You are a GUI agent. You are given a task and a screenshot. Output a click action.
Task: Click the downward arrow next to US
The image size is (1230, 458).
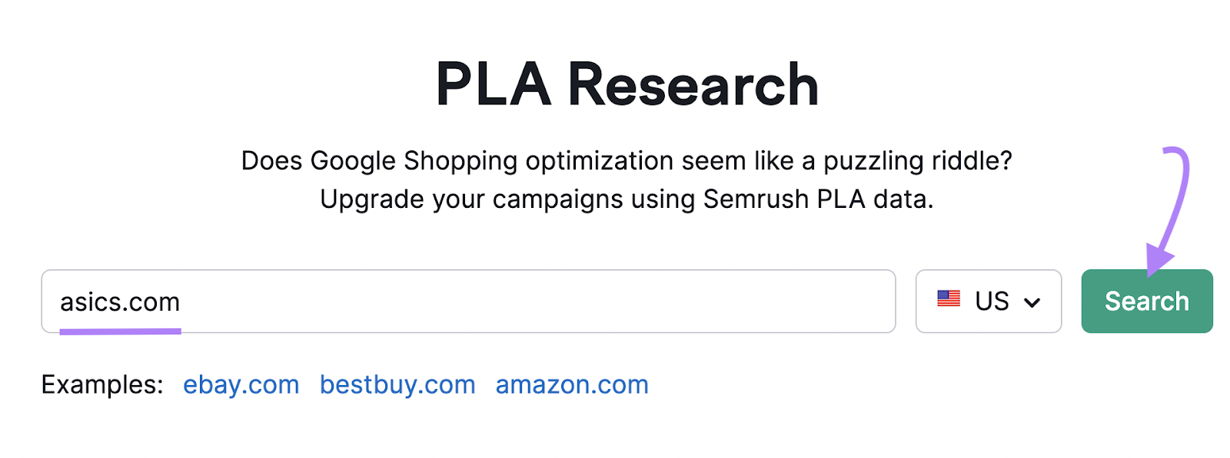1033,302
